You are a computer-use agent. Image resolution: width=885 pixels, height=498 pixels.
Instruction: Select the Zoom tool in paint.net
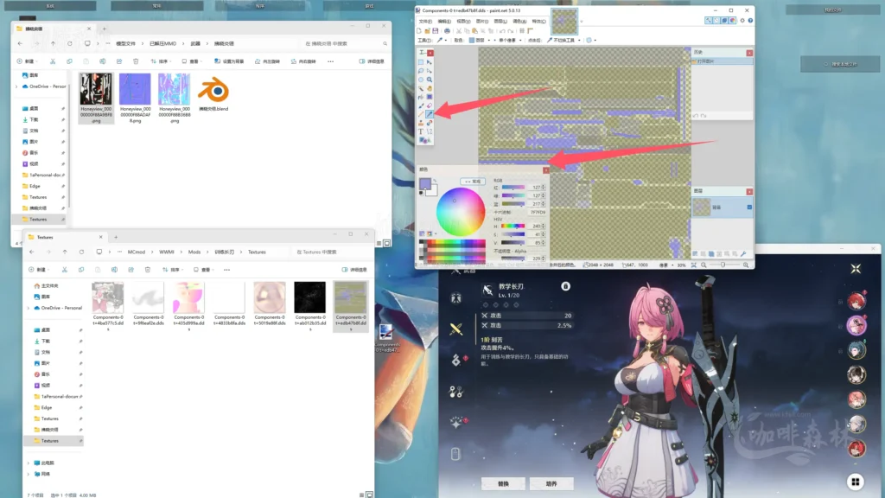pos(427,78)
